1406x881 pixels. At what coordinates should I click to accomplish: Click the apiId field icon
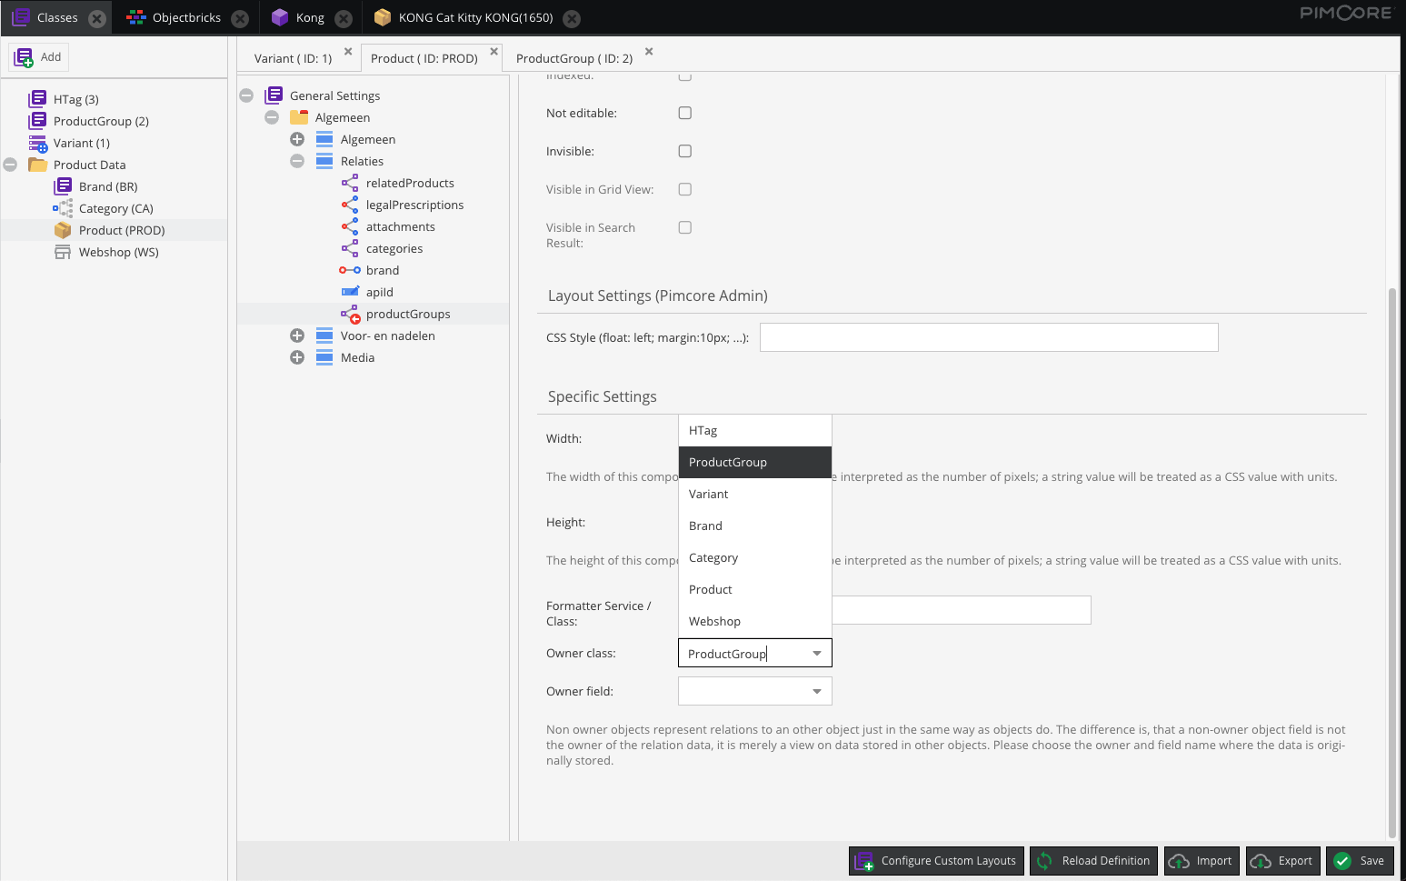pyautogui.click(x=351, y=291)
